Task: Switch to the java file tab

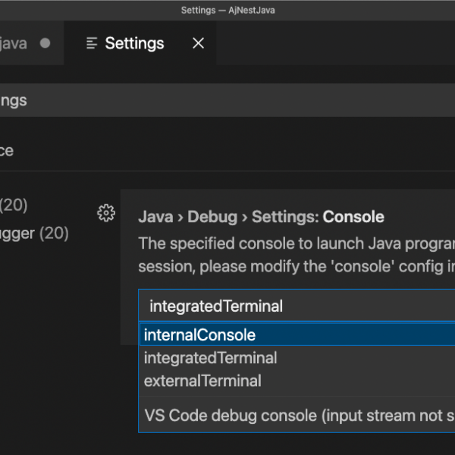Action: 14,43
